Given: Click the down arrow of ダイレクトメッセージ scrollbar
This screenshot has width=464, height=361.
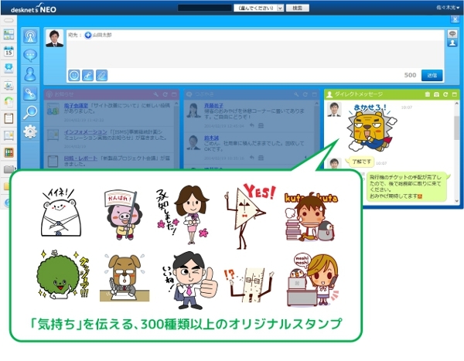Looking at the screenshot, I should [x=456, y=201].
